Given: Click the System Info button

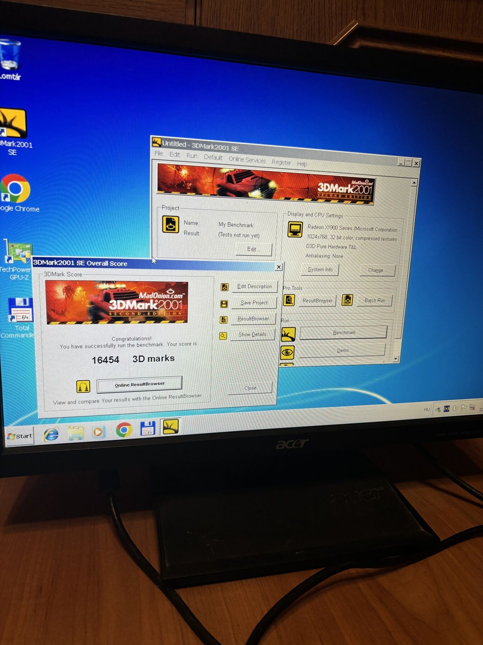Looking at the screenshot, I should coord(320,270).
